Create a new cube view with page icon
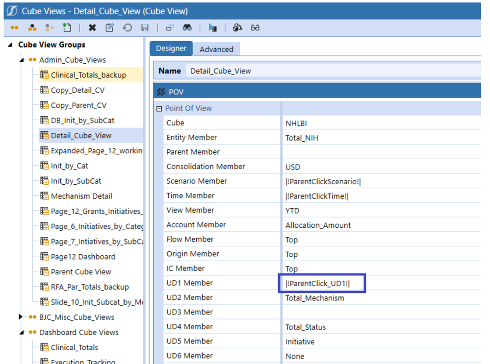490x364 pixels. click(67, 27)
